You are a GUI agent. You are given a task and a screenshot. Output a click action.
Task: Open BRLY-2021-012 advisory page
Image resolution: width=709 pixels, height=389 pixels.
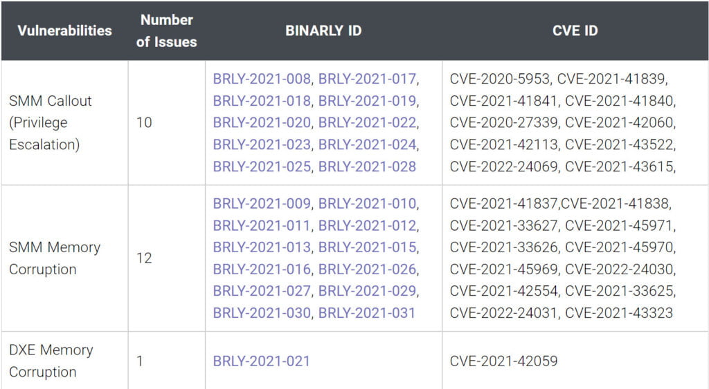coord(367,225)
